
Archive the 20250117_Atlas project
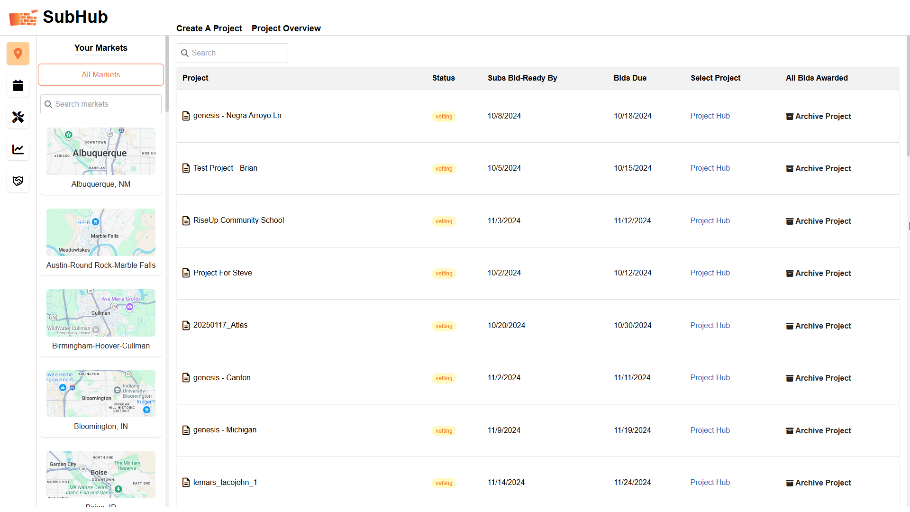pos(819,326)
